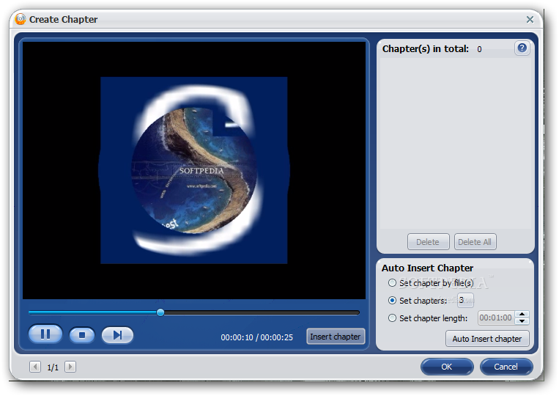Click the Delete button
Viewport: 559px width, 396px height.
(428, 242)
